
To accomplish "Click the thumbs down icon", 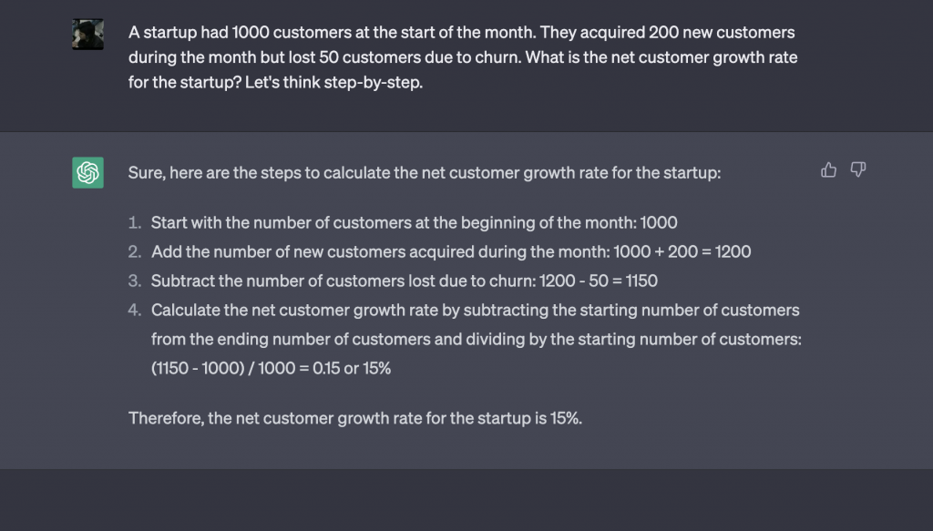I will point(857,170).
